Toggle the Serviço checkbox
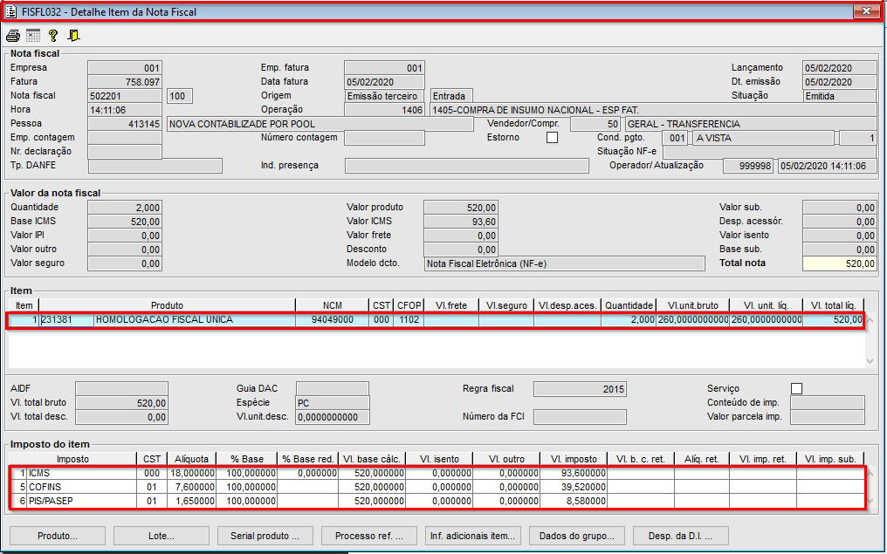 click(796, 388)
